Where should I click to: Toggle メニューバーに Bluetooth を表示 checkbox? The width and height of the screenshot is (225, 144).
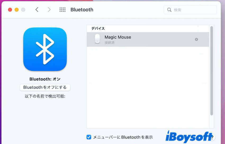coord(89,137)
